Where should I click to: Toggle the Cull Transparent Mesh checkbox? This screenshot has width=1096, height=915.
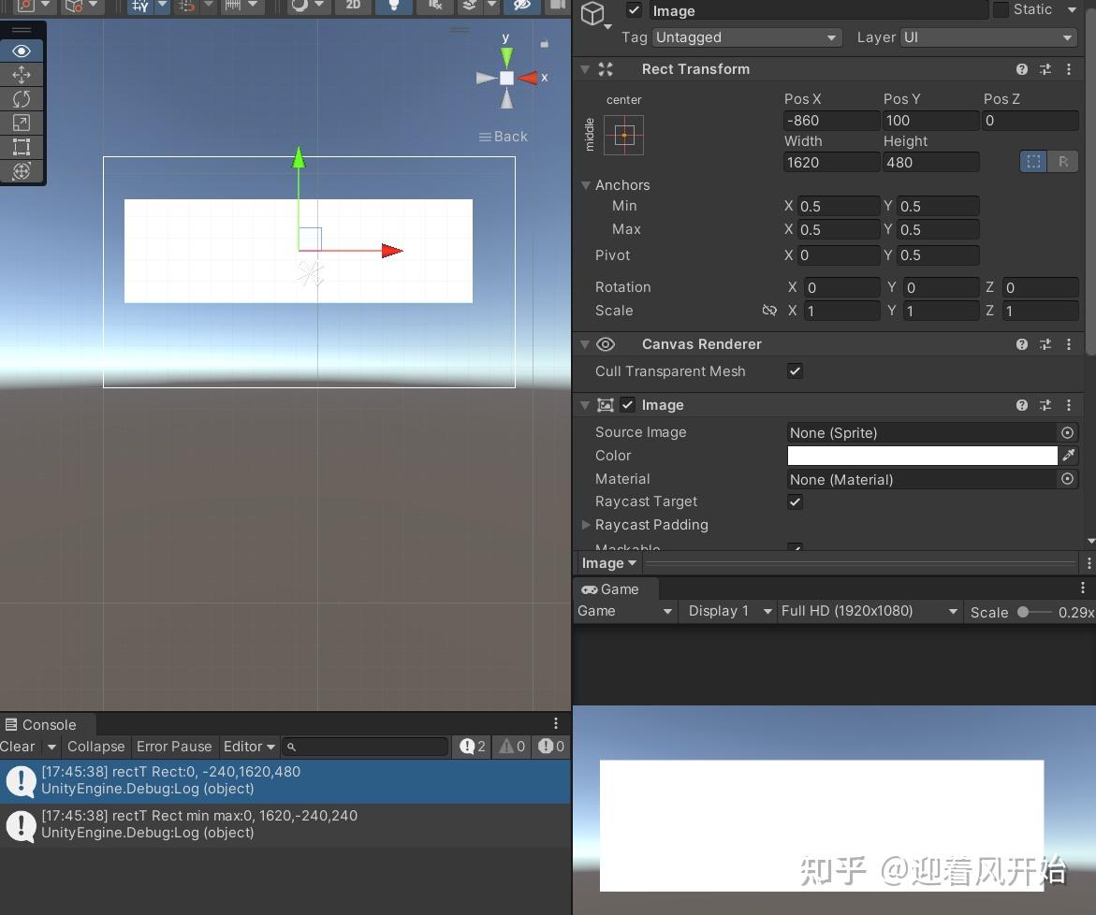pyautogui.click(x=794, y=370)
